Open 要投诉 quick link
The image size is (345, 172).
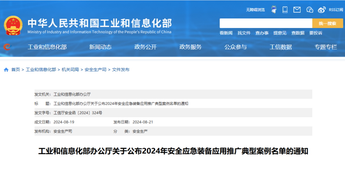click(316, 33)
